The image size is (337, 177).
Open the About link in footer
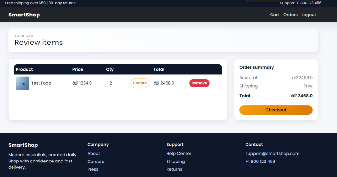click(x=93, y=153)
